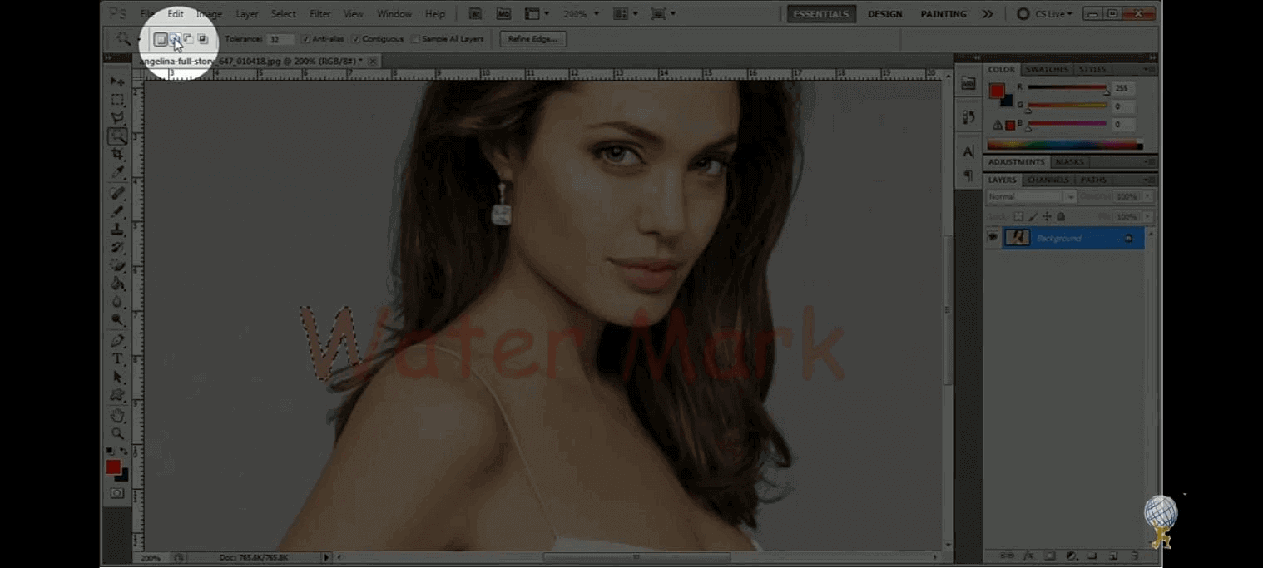Choose Add to Selection mode

coord(175,39)
